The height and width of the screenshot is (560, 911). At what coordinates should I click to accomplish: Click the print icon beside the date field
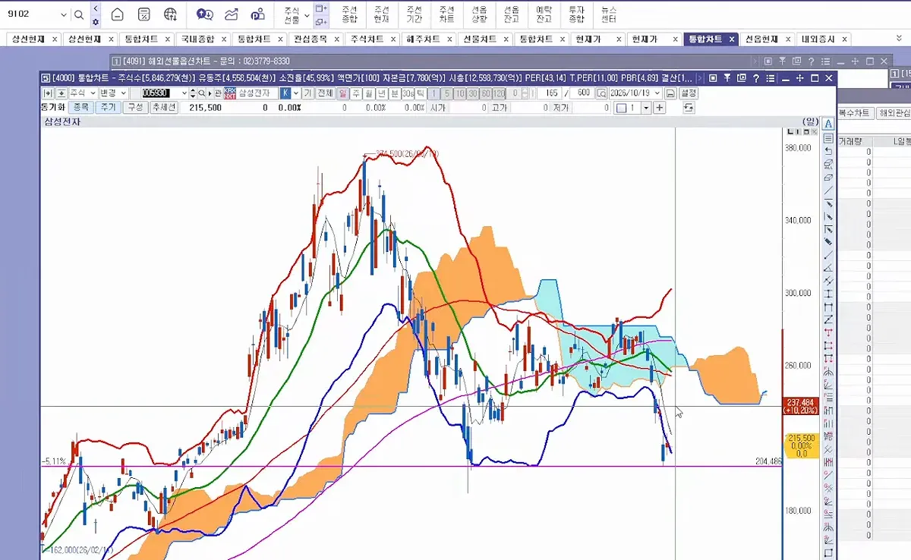coord(670,93)
